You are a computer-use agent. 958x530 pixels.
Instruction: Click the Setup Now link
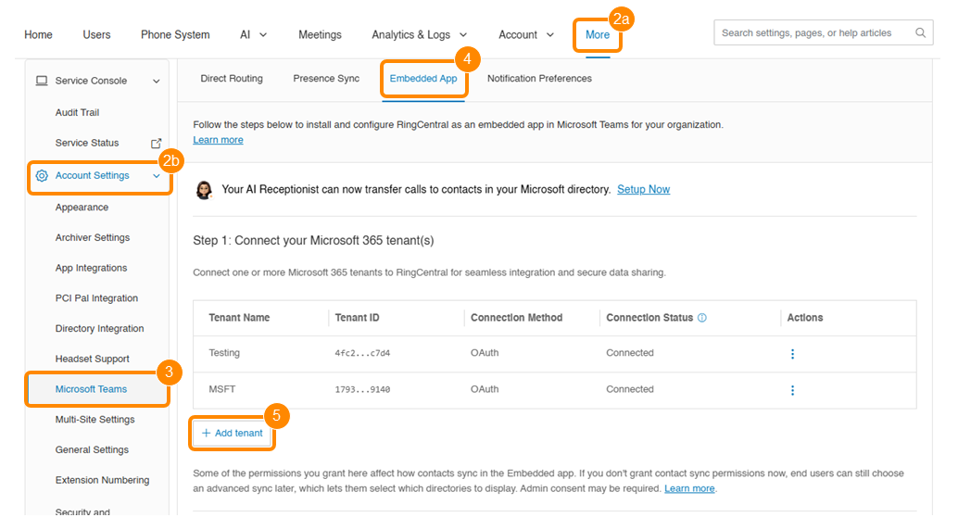click(x=643, y=190)
